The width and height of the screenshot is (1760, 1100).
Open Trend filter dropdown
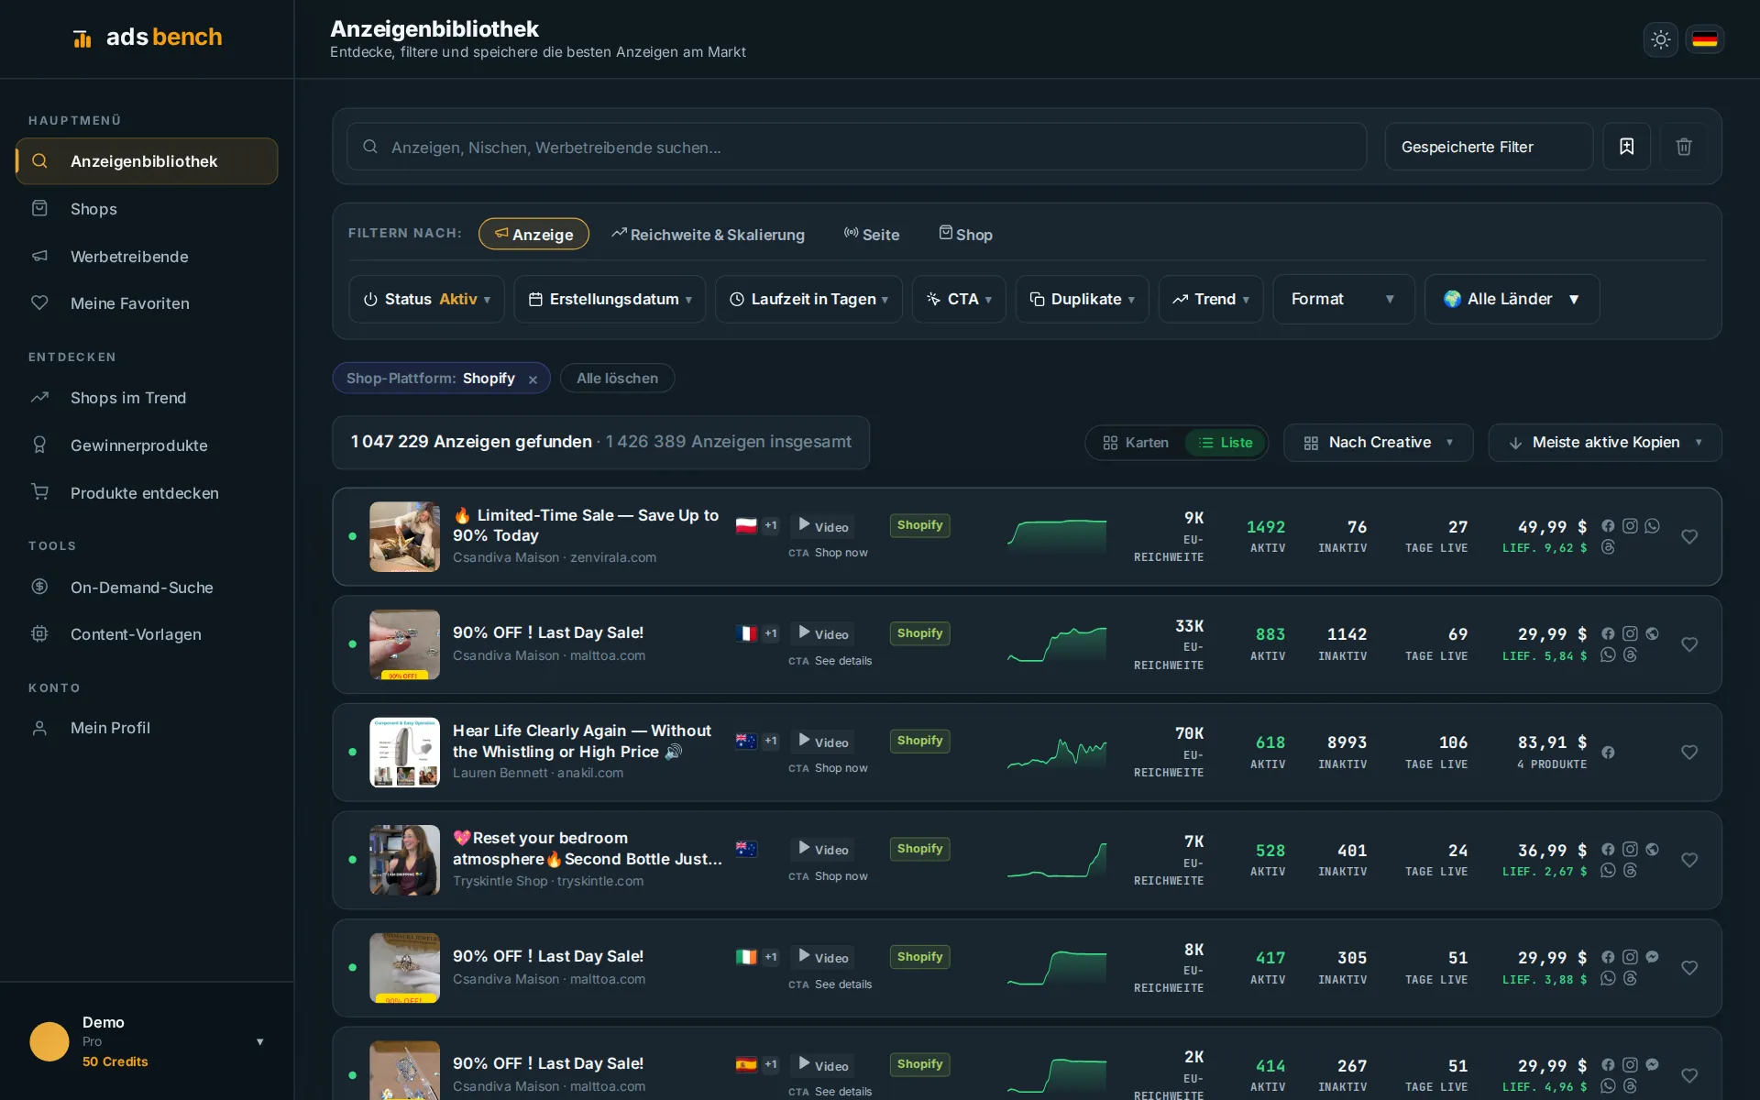[x=1211, y=299]
